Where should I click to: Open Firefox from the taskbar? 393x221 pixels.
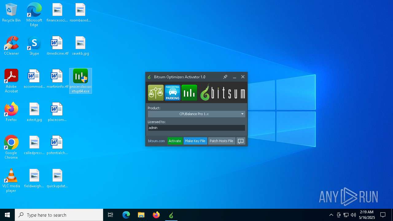click(x=156, y=215)
